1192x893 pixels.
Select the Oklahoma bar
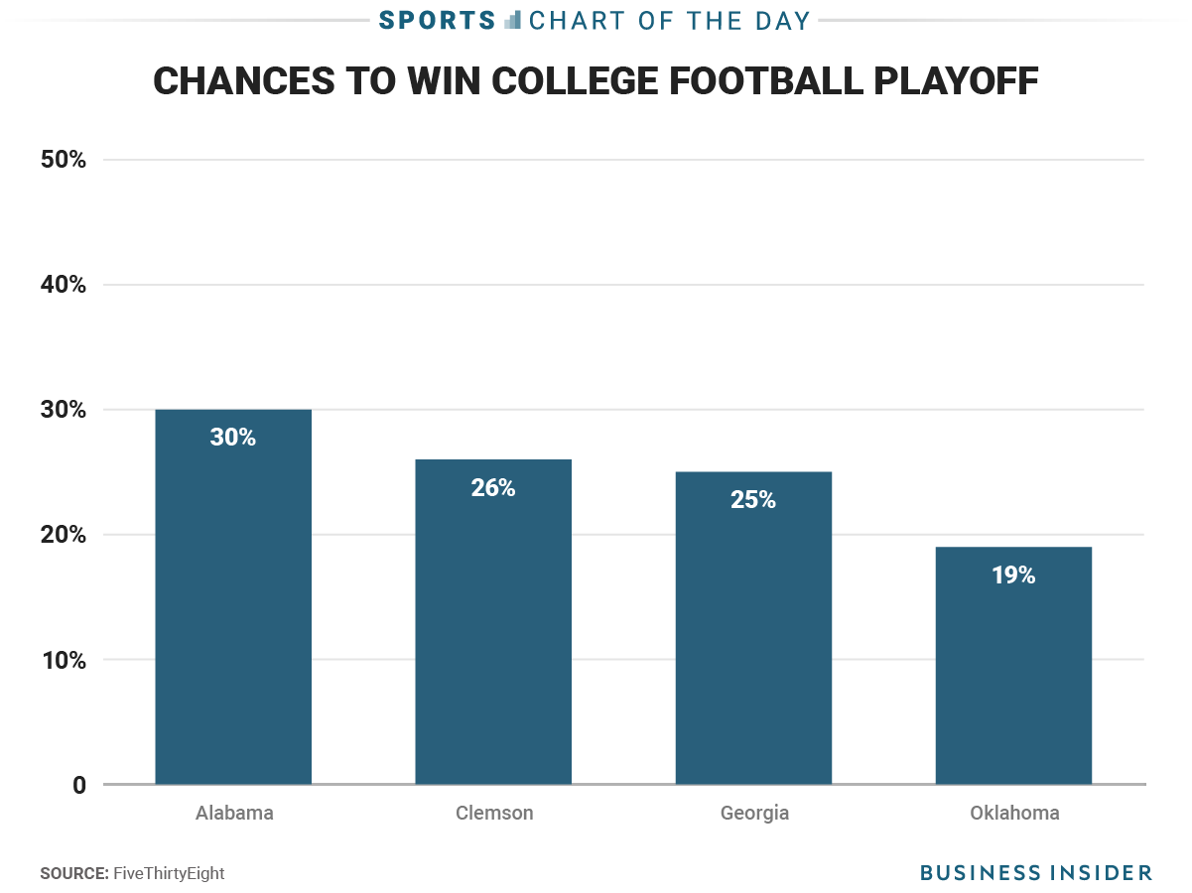click(x=1013, y=675)
